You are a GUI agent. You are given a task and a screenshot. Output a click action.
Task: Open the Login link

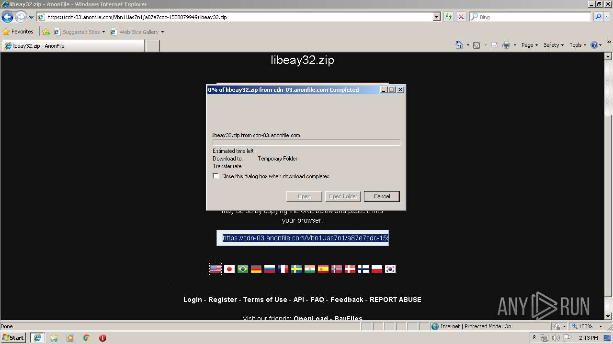[x=193, y=300]
